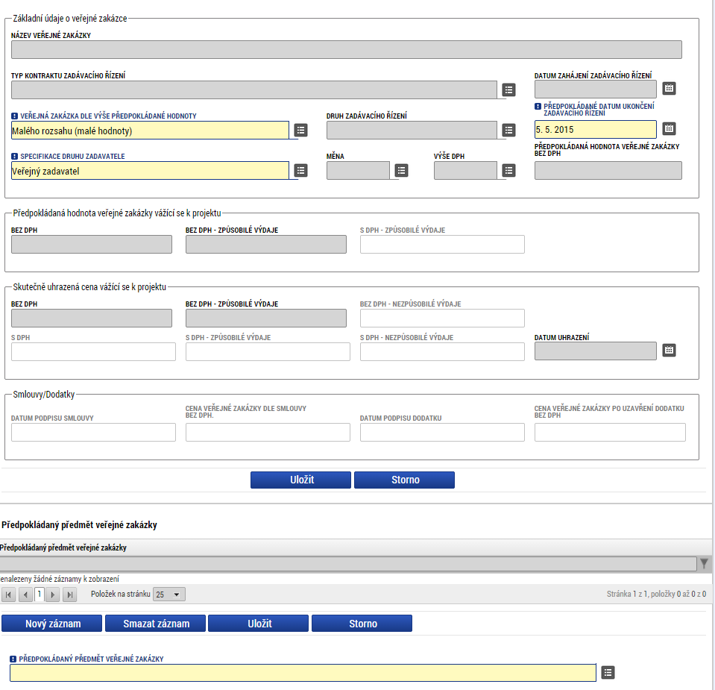Change Položek na stránku dropdown value
Image resolution: width=715 pixels, height=690 pixels.
click(x=169, y=595)
